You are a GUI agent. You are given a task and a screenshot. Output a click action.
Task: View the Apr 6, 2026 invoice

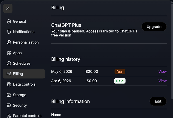[162, 81]
